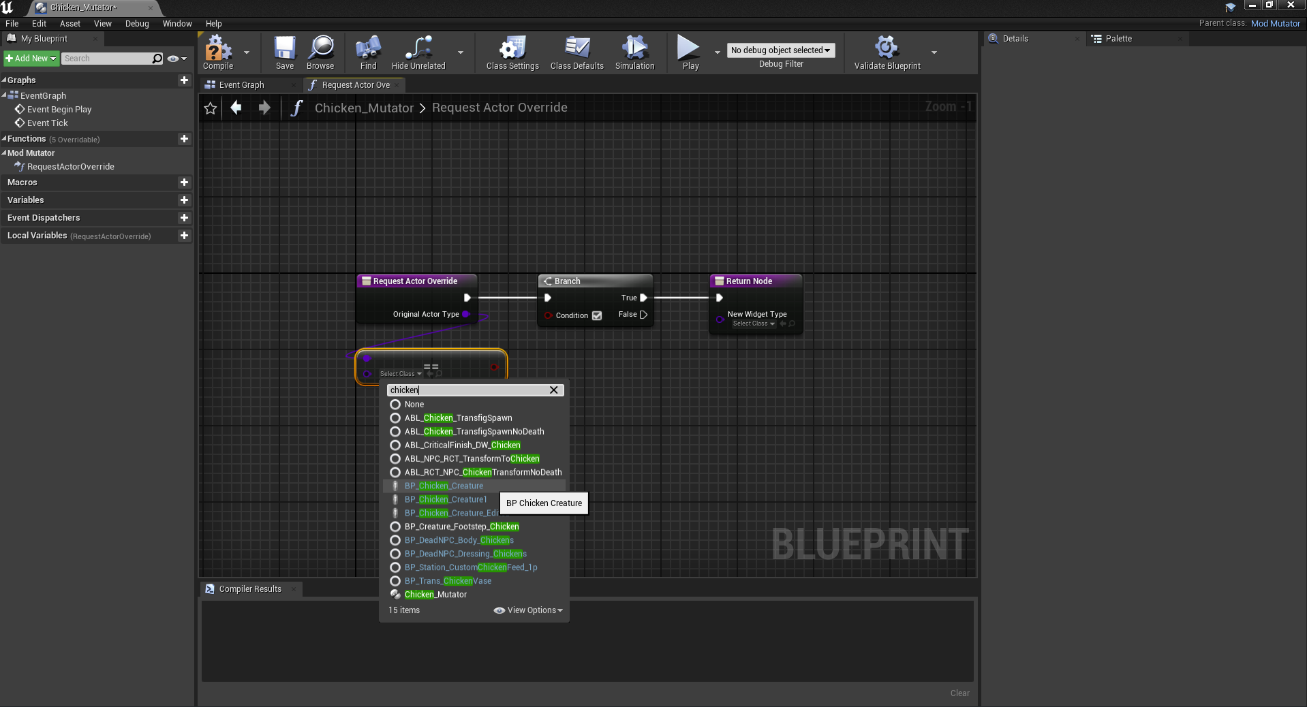Click the Play button

pyautogui.click(x=690, y=52)
